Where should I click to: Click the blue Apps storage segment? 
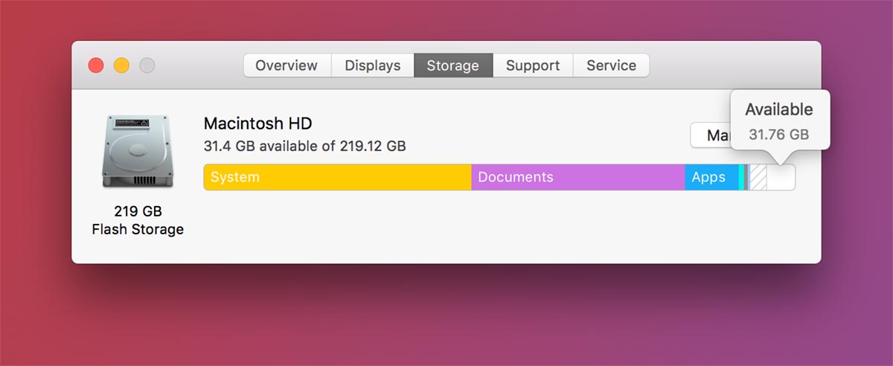(711, 177)
